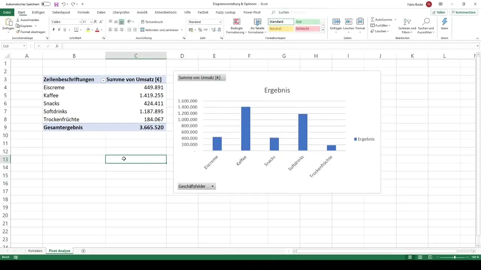Open the Format cells menu

360,25
